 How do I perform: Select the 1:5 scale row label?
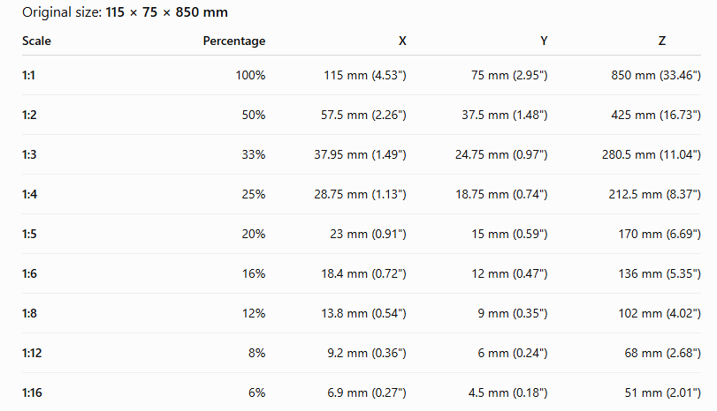click(x=29, y=234)
